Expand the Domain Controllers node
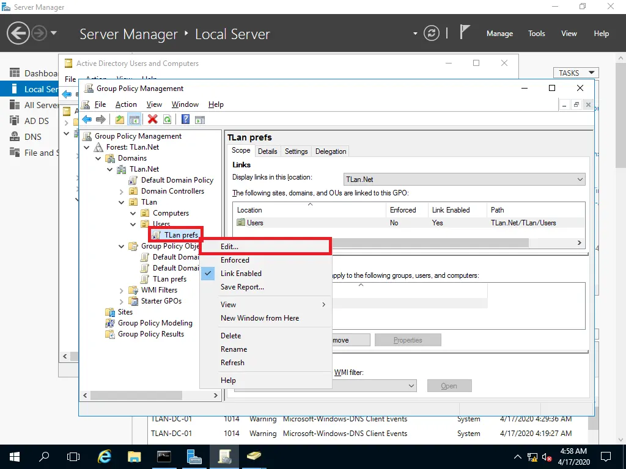 pos(122,191)
